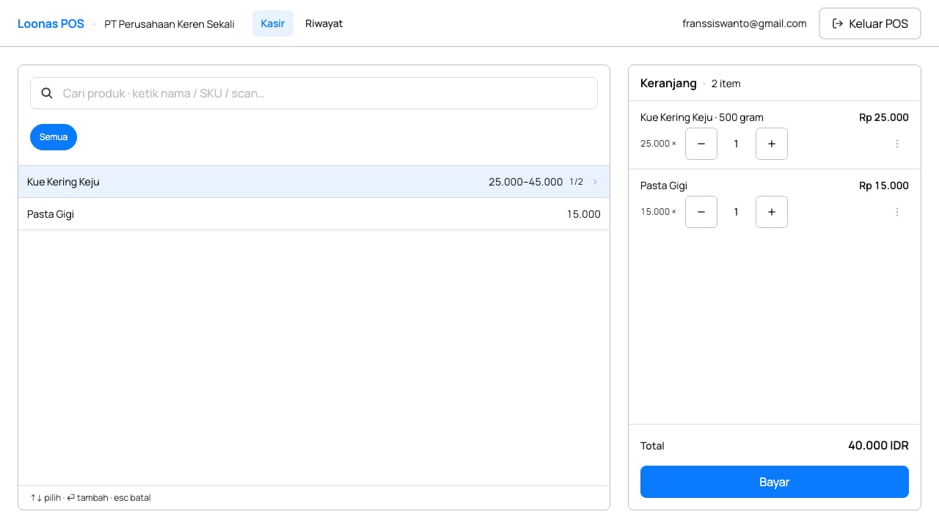Select the Pasta Gigi product row
The image size is (939, 528).
point(314,214)
